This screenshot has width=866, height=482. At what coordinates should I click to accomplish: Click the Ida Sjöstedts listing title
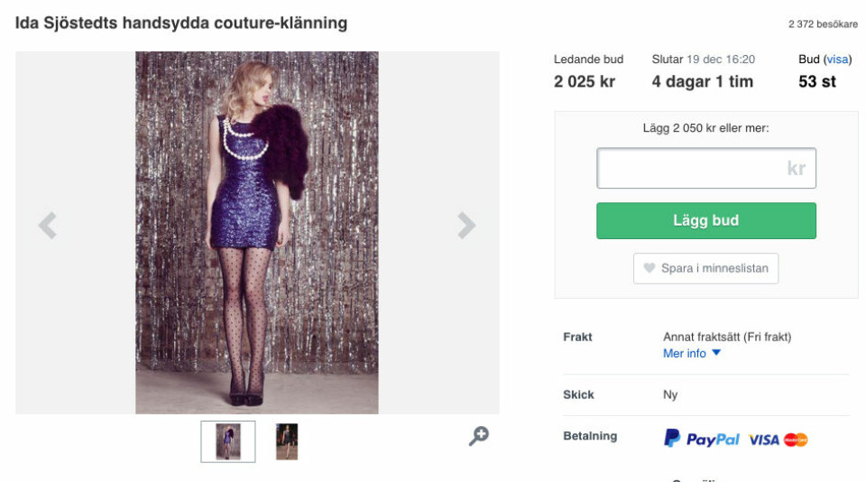point(181,23)
